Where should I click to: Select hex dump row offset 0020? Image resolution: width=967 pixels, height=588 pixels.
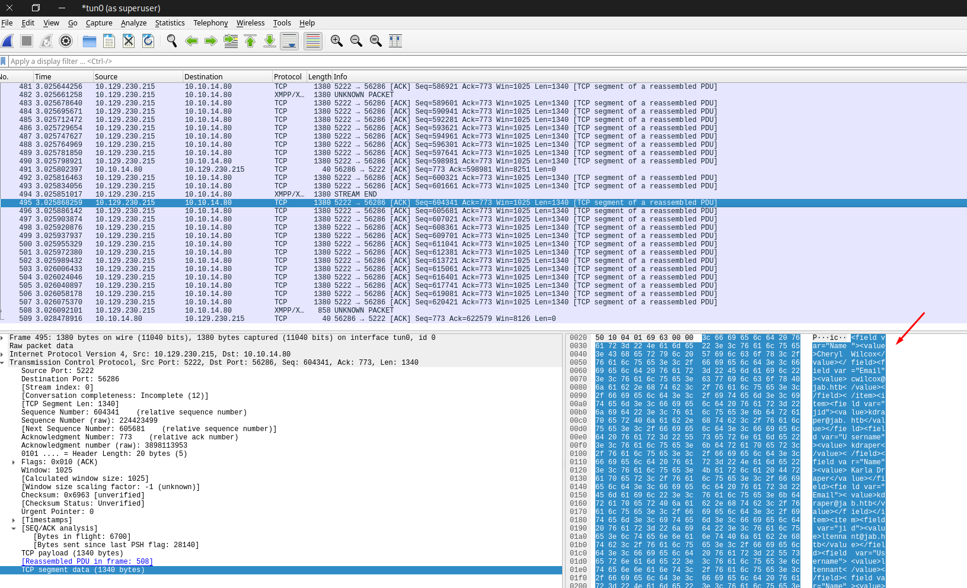point(728,338)
